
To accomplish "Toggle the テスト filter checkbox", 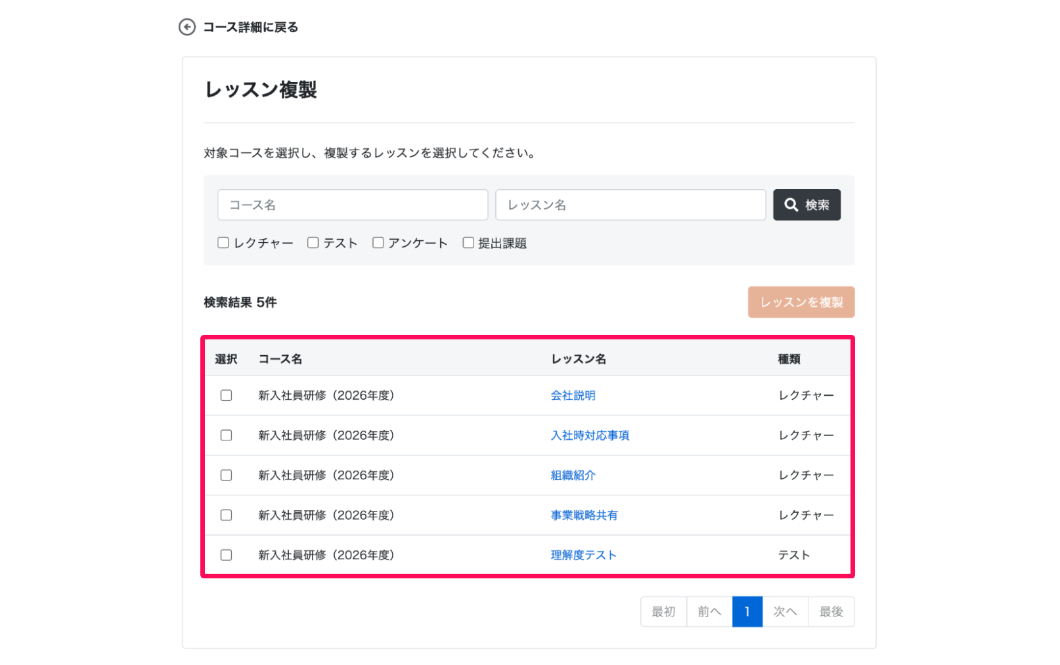I will click(x=313, y=243).
